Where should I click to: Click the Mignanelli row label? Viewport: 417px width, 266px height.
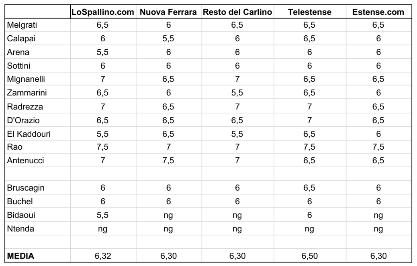pyautogui.click(x=37, y=79)
